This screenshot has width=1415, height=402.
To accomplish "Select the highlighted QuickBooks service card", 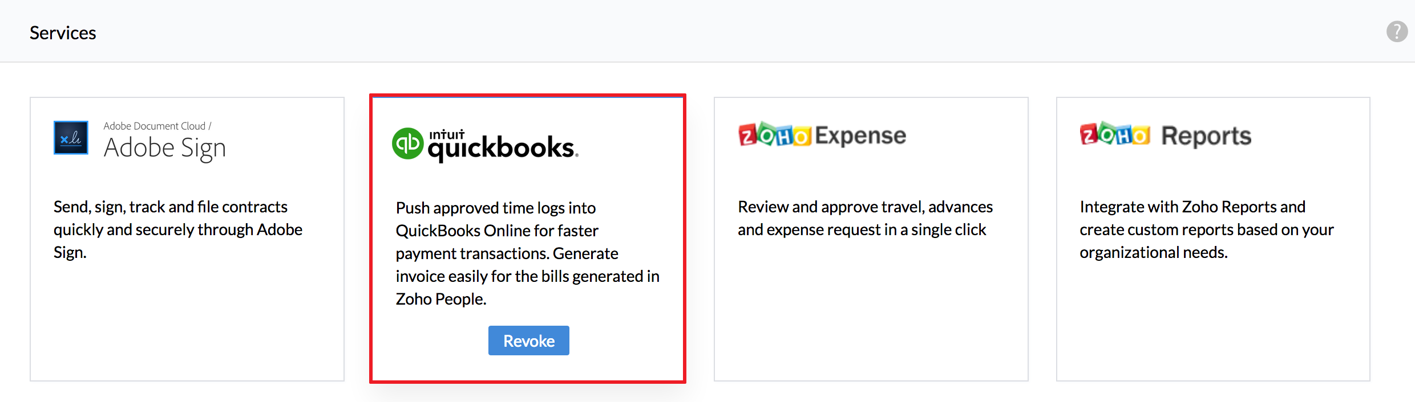I will pos(528,239).
